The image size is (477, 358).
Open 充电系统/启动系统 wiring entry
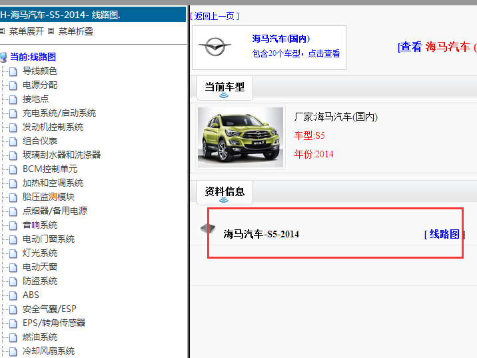[59, 113]
